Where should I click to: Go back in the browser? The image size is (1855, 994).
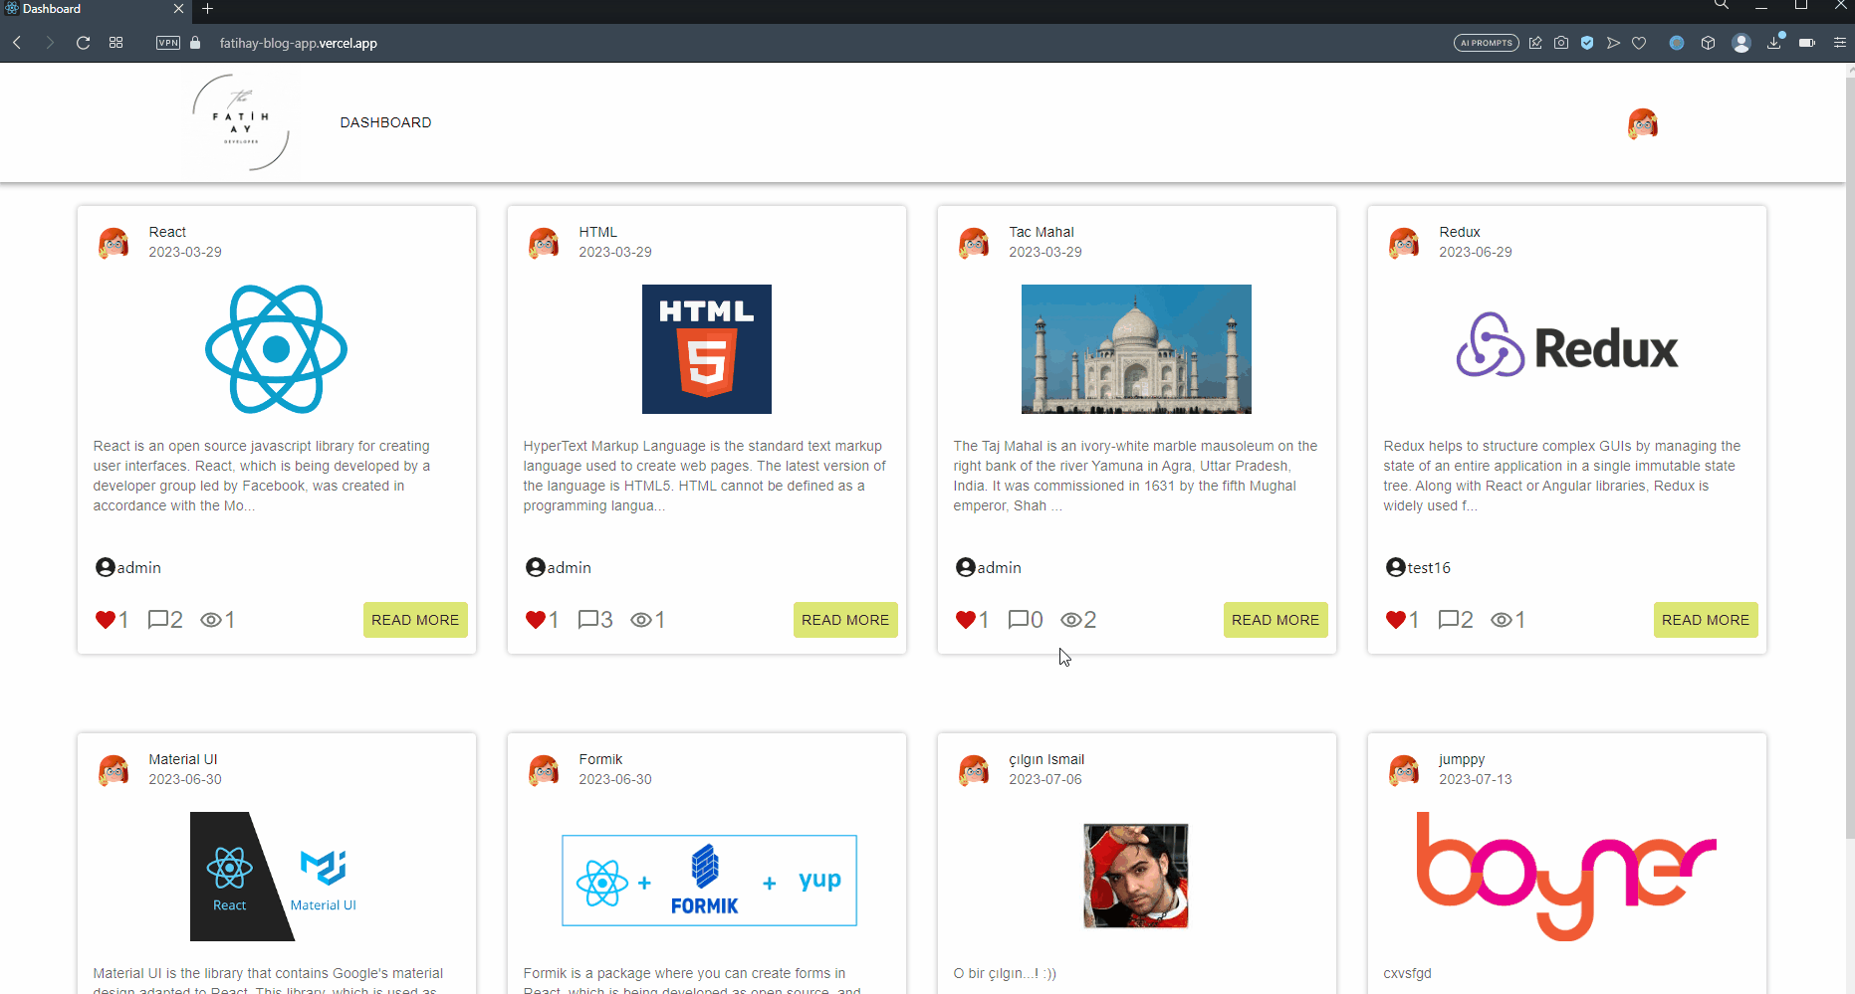click(17, 43)
